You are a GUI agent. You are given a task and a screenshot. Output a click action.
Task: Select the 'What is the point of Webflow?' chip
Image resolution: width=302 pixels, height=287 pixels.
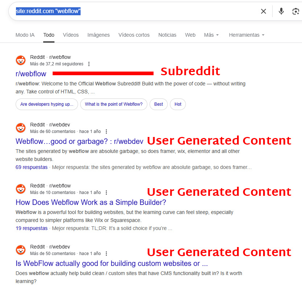(x=114, y=104)
